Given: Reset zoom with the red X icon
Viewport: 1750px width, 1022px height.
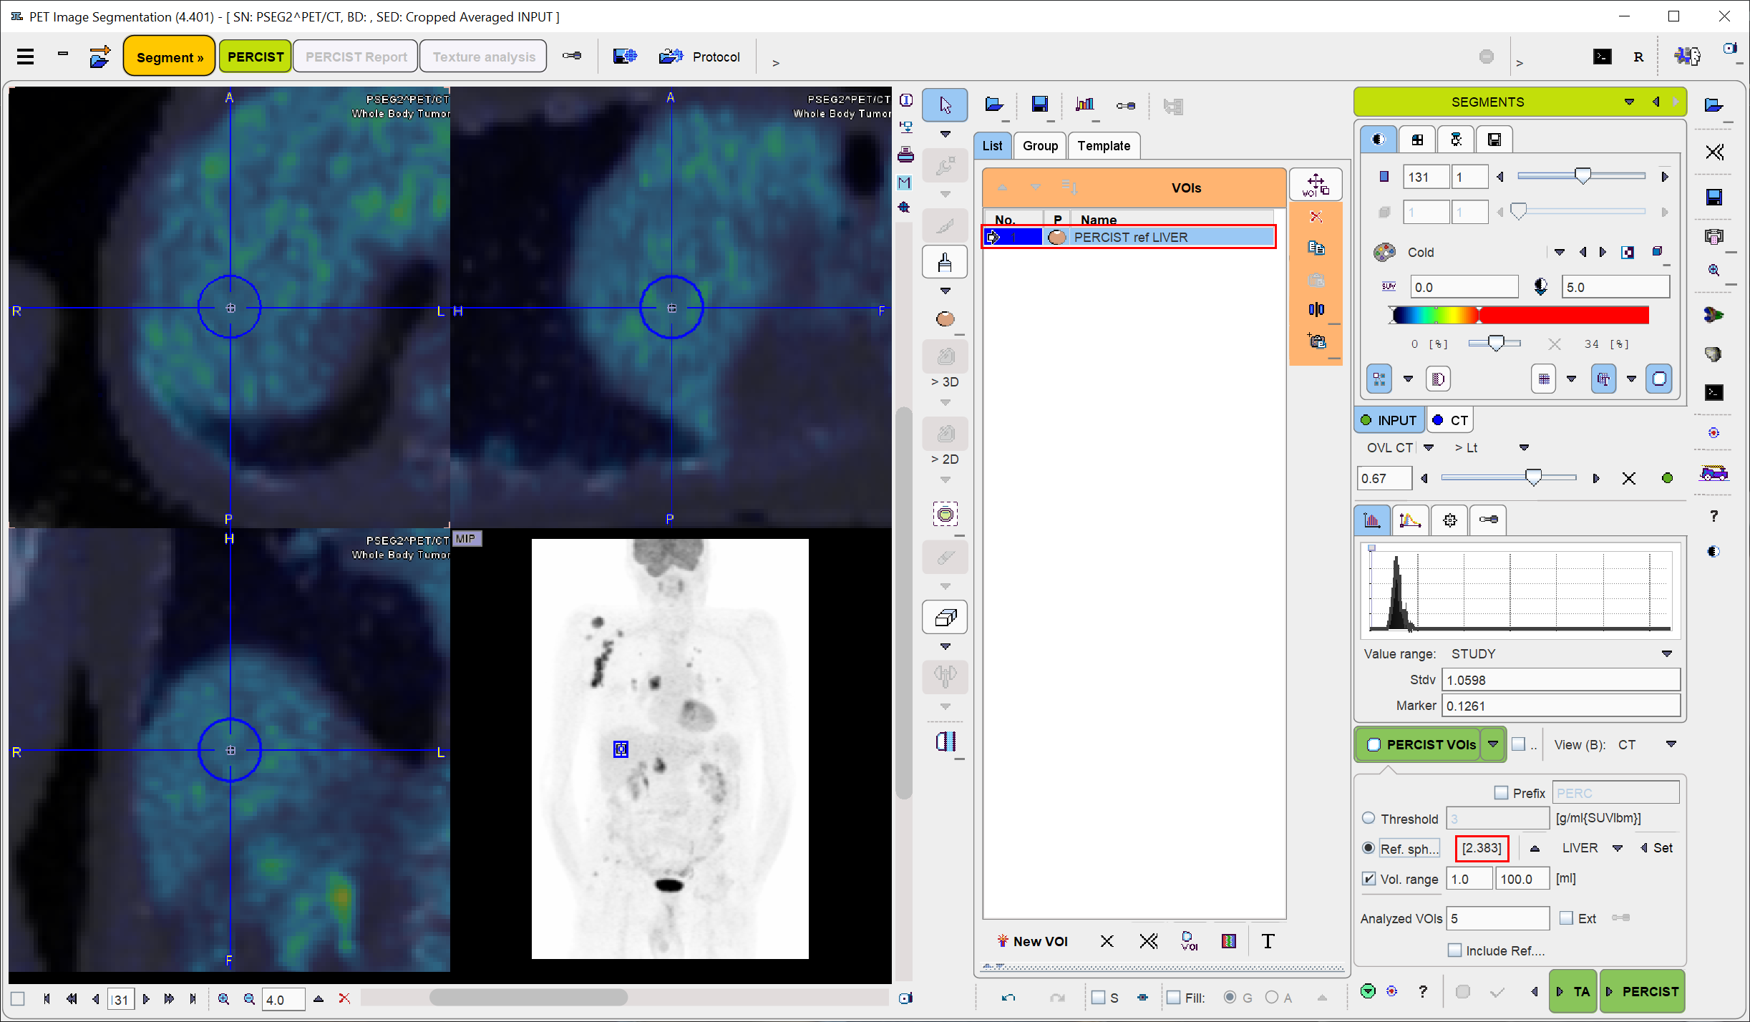Looking at the screenshot, I should point(344,998).
